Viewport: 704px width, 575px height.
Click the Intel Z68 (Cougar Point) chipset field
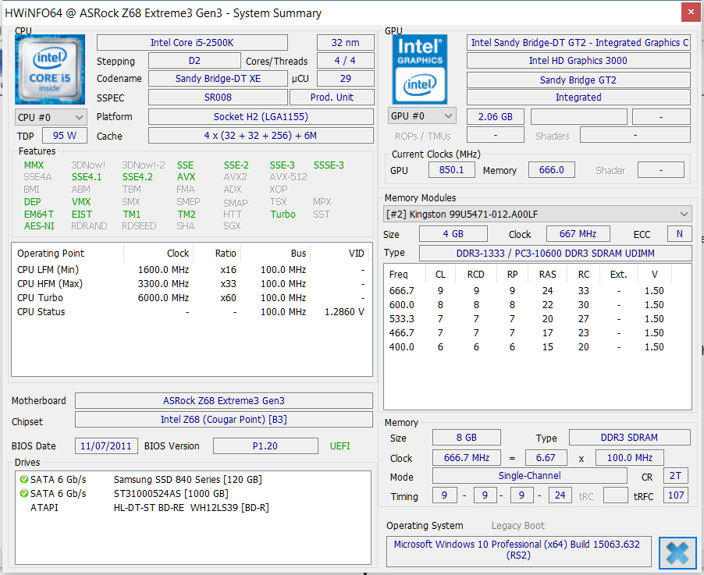tap(223, 420)
